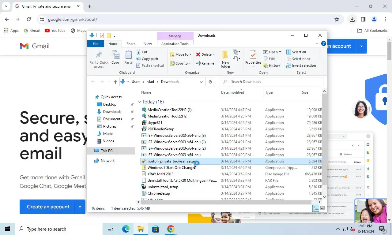Click Invert selection in ribbon
The width and height of the screenshot is (392, 235).
pyautogui.click(x=301, y=65)
